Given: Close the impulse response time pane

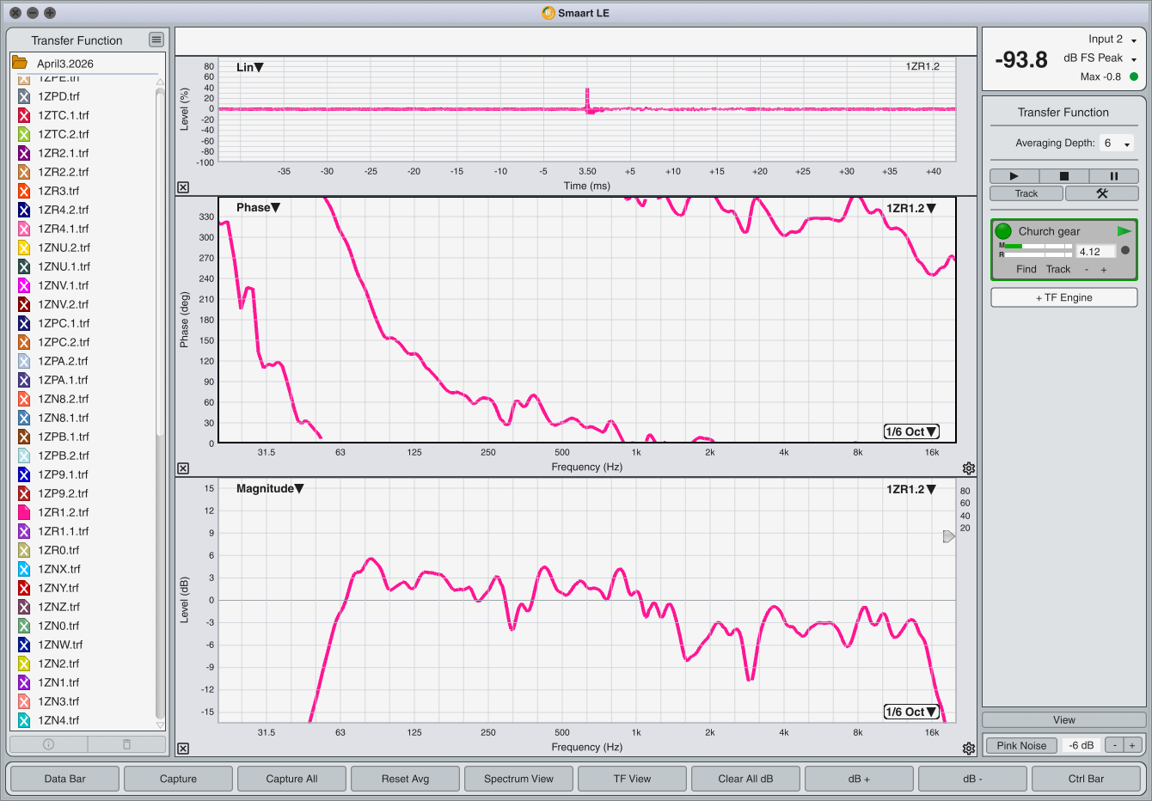Looking at the screenshot, I should (183, 187).
